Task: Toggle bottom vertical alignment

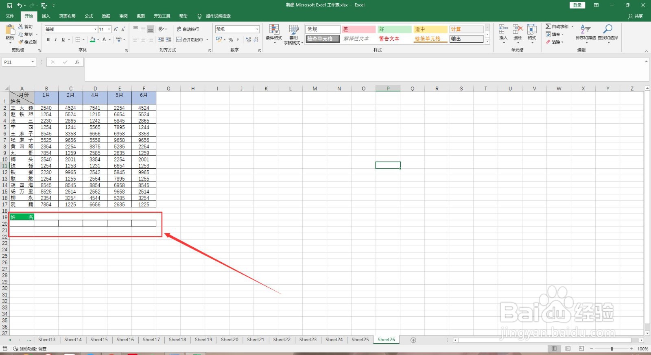Action: 151,29
